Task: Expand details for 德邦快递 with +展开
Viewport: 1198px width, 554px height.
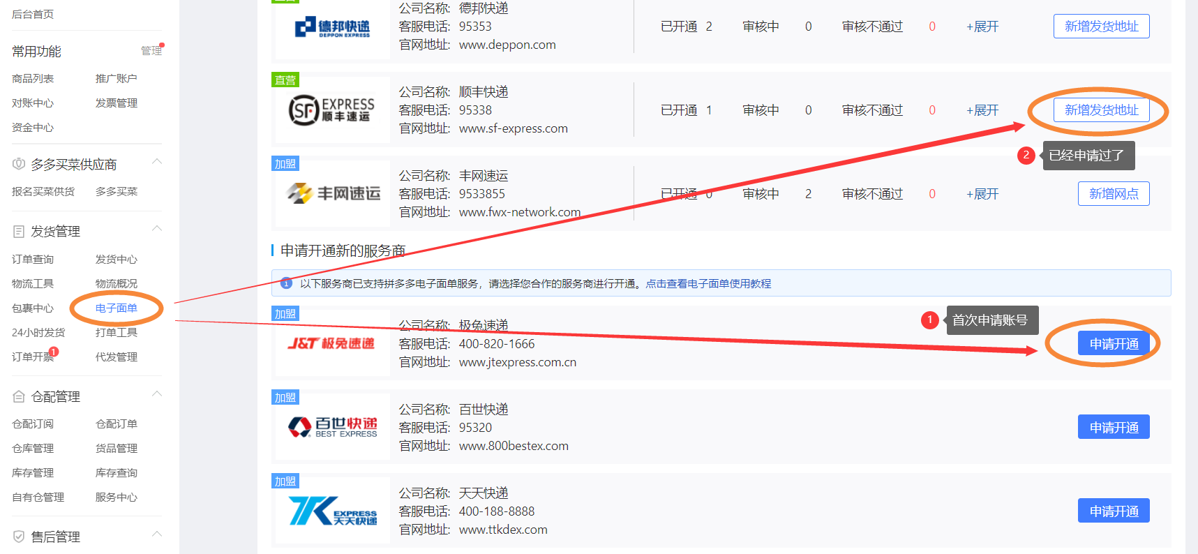Action: 982,27
